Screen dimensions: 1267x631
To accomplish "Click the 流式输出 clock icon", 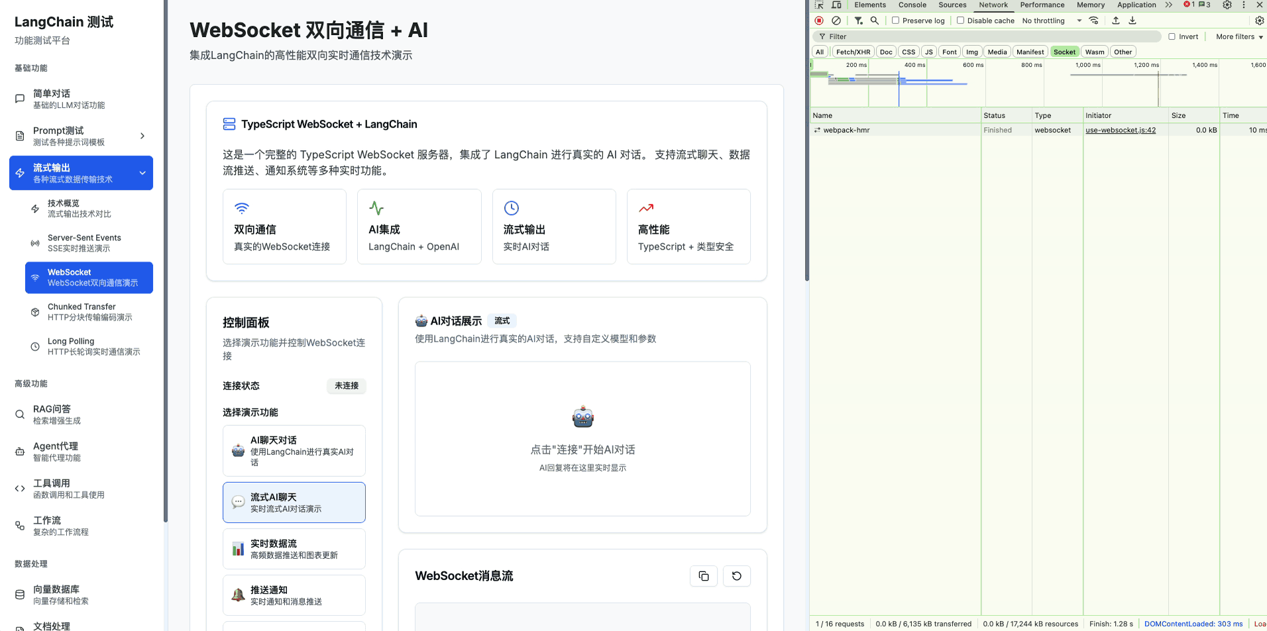I will coord(512,208).
